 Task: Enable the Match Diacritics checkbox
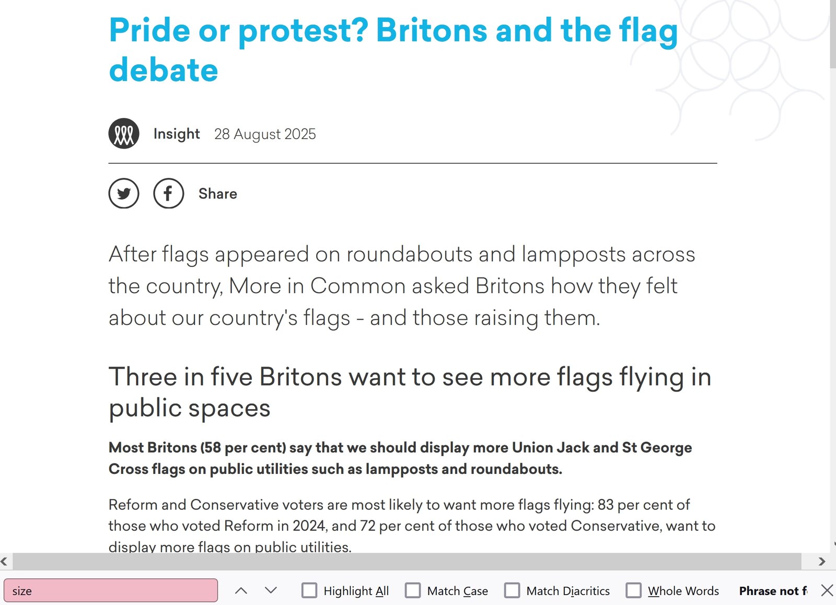512,591
